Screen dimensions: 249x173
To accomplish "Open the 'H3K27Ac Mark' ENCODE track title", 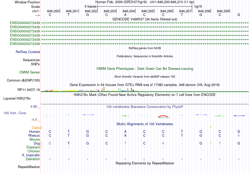I will [x=145, y=95].
